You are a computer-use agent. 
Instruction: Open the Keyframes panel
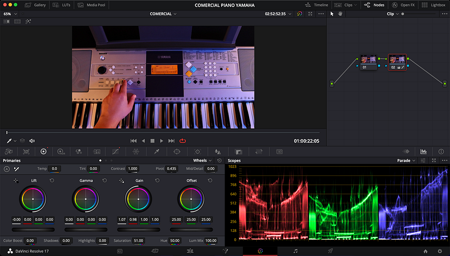(x=406, y=152)
